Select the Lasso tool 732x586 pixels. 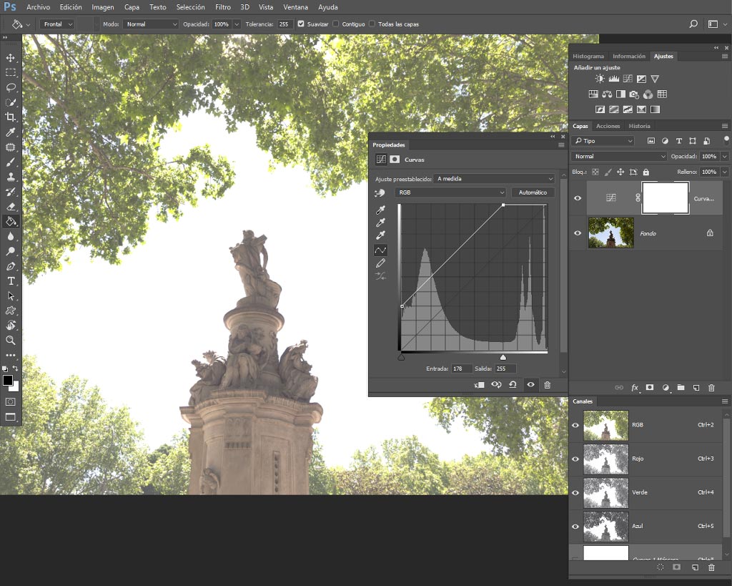tap(10, 87)
